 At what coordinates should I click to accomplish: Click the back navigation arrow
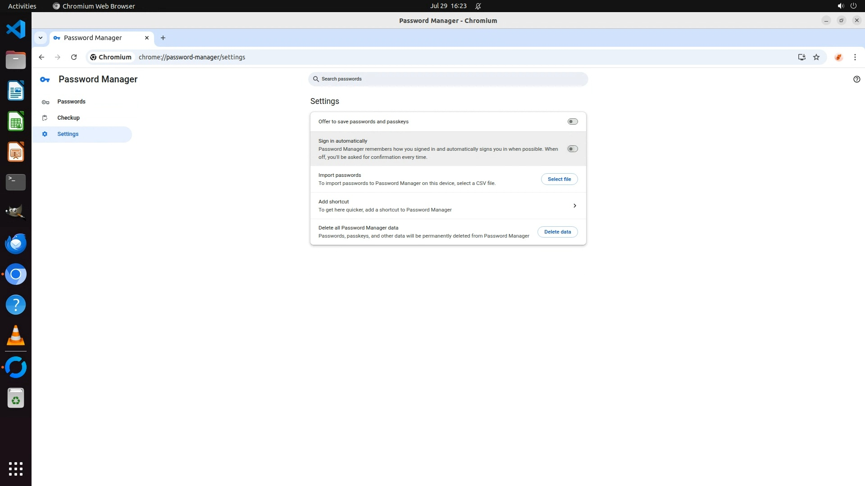point(41,57)
